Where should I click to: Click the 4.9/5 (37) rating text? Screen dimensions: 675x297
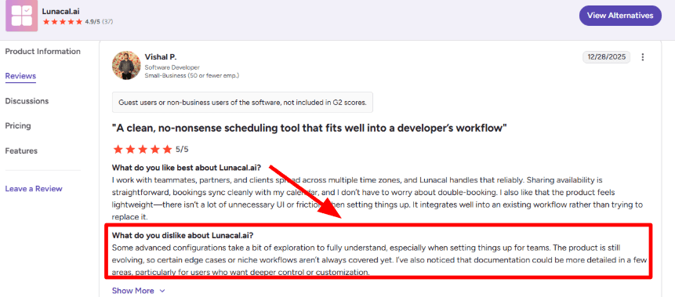[x=99, y=21]
